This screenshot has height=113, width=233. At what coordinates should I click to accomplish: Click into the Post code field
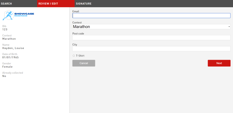coord(151,38)
